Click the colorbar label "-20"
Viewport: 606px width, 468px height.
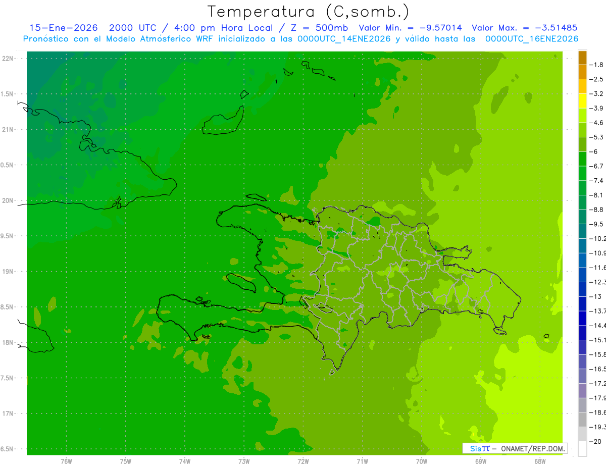pyautogui.click(x=596, y=442)
